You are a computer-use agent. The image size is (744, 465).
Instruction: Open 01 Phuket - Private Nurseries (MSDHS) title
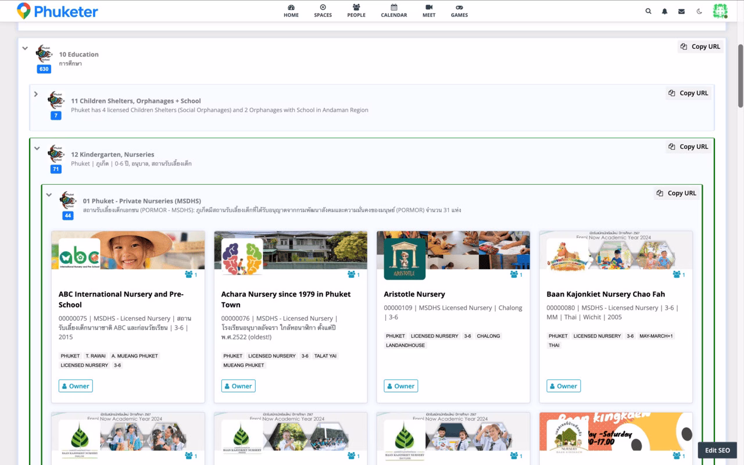point(142,201)
